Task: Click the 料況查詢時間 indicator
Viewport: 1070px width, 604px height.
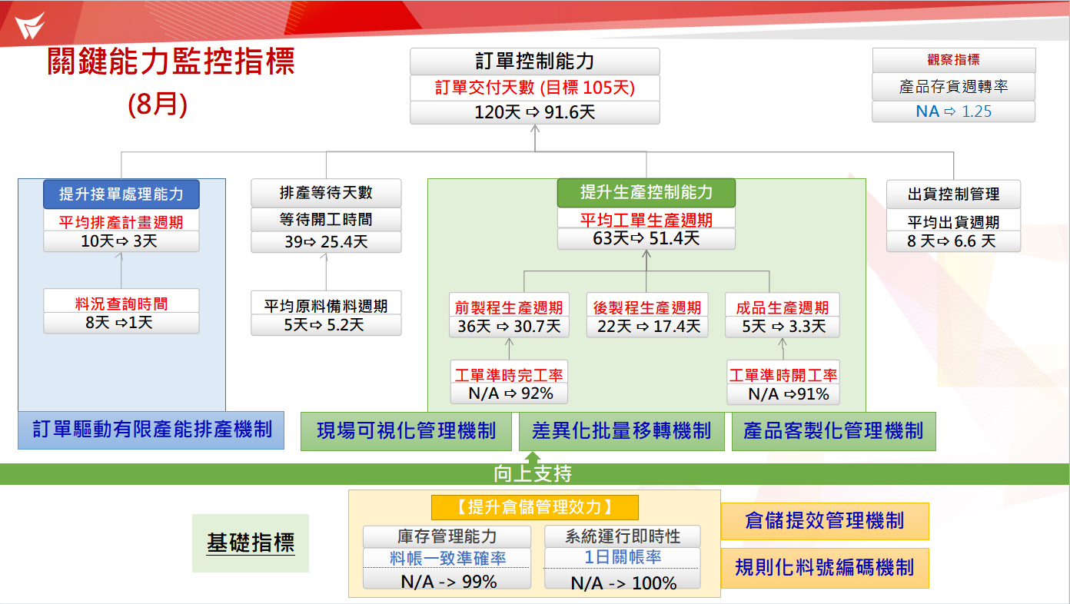Action: 121,303
